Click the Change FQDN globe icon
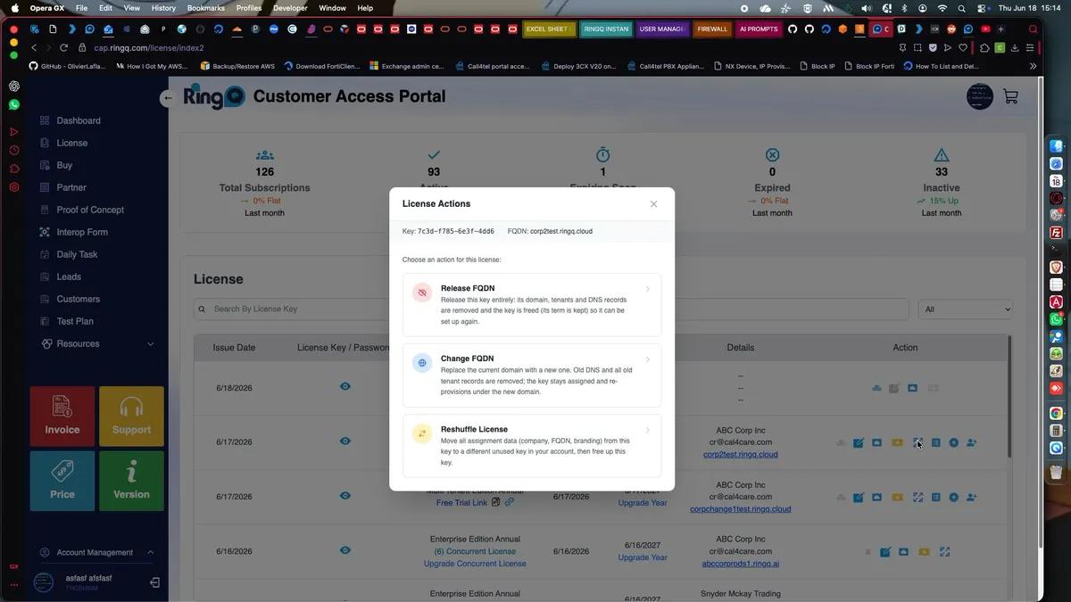The image size is (1071, 602). click(x=422, y=363)
